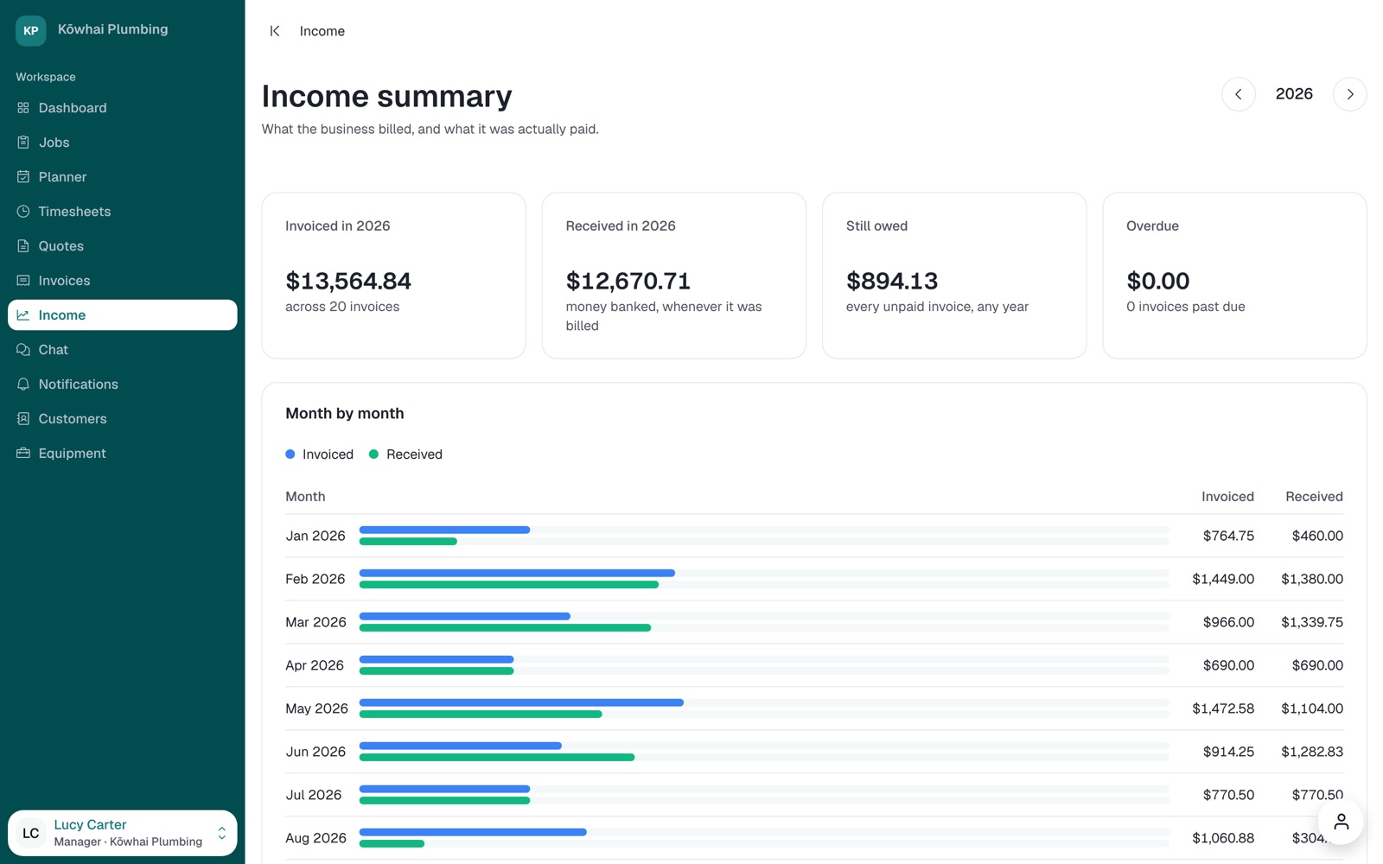Click the blue Invoiced legend dot
1383x864 pixels.
point(290,454)
